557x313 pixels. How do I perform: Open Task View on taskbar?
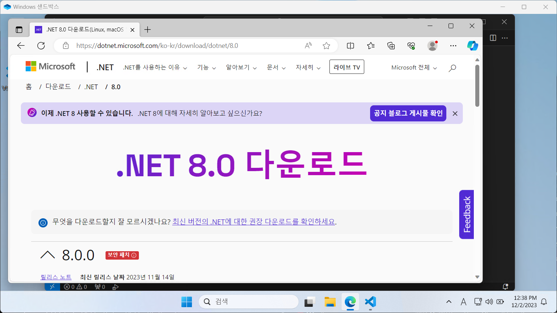(310, 302)
